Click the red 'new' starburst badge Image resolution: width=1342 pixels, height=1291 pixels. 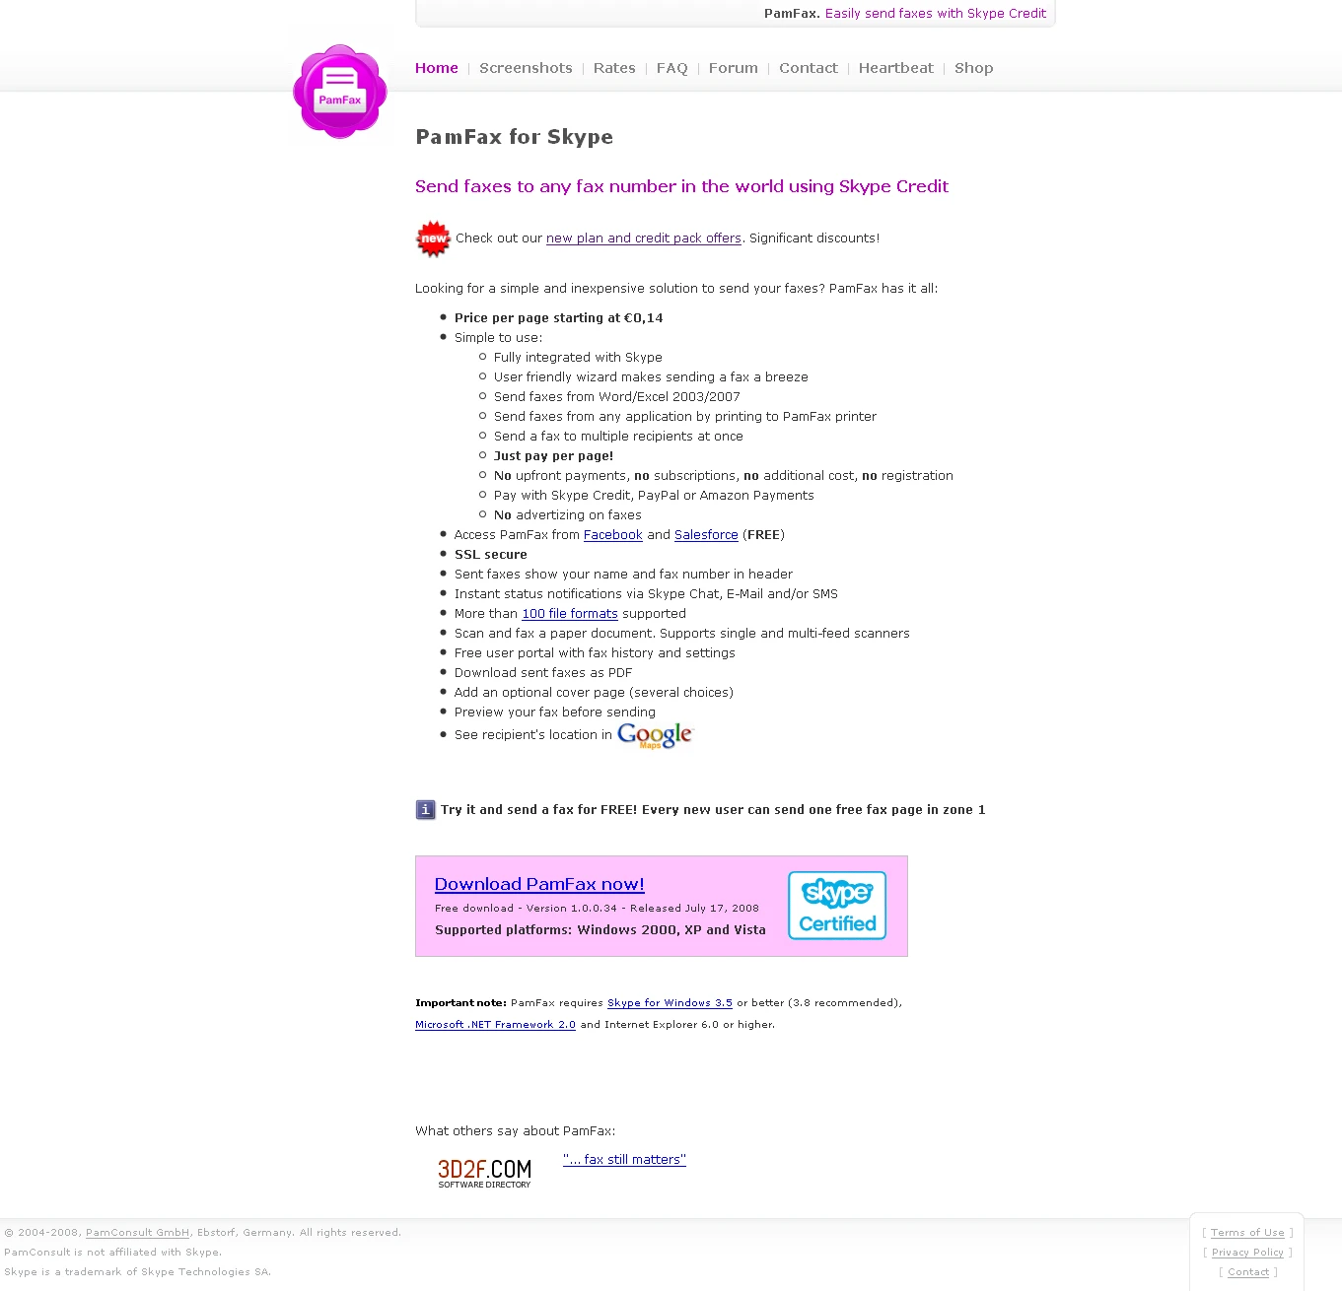click(x=433, y=238)
